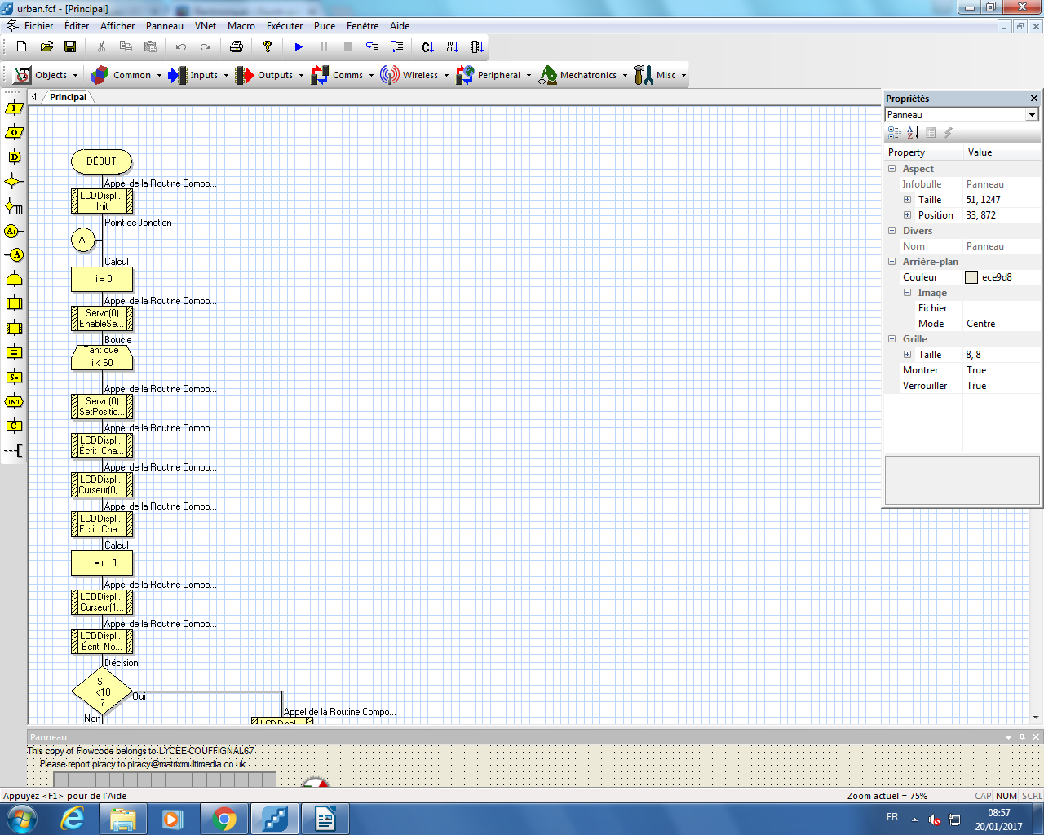
Task: Open the Exécuter menu
Action: point(285,26)
